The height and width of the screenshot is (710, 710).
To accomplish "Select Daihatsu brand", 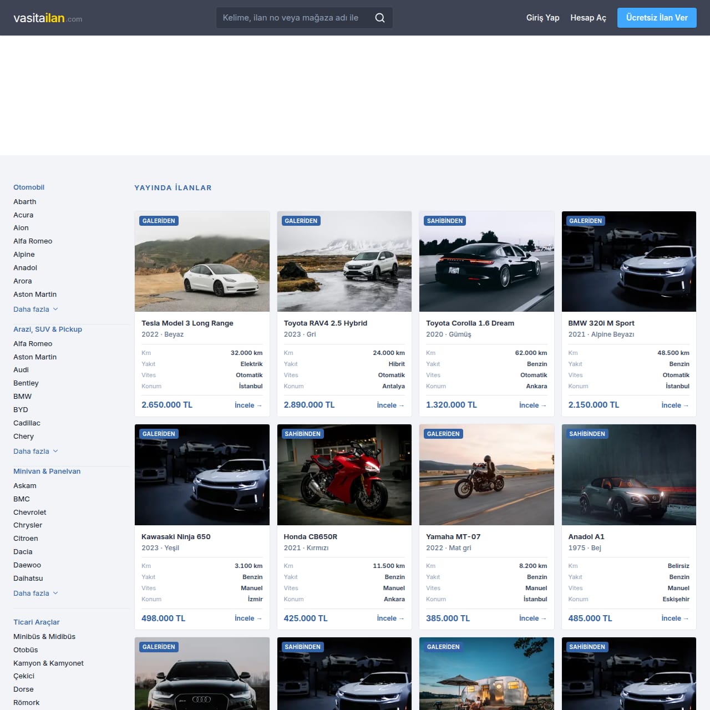I will click(x=28, y=579).
